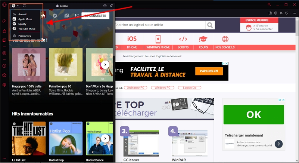299x163 pixels.
Task: Close the OK side ad
Action: (283, 100)
